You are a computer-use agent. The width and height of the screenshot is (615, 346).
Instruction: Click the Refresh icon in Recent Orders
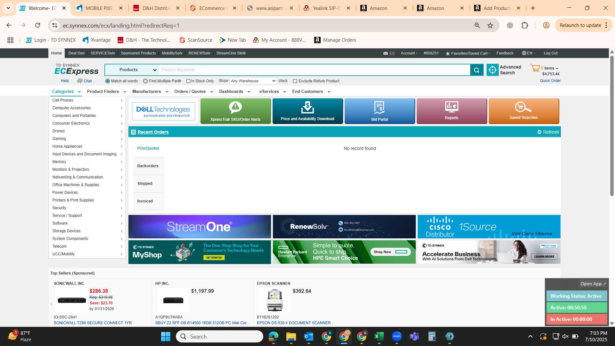pyautogui.click(x=539, y=132)
